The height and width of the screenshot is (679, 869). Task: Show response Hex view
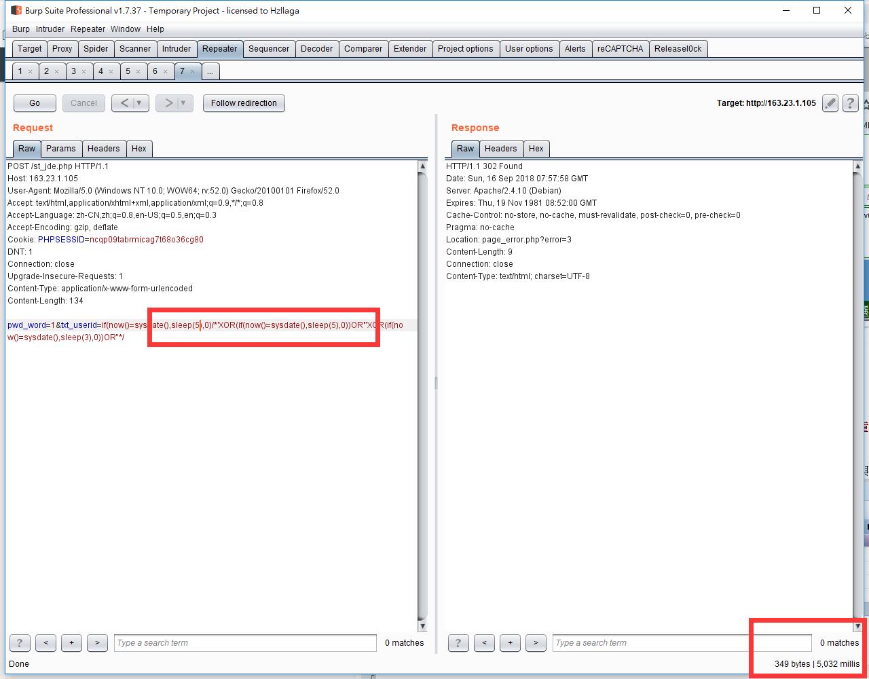[x=536, y=149]
